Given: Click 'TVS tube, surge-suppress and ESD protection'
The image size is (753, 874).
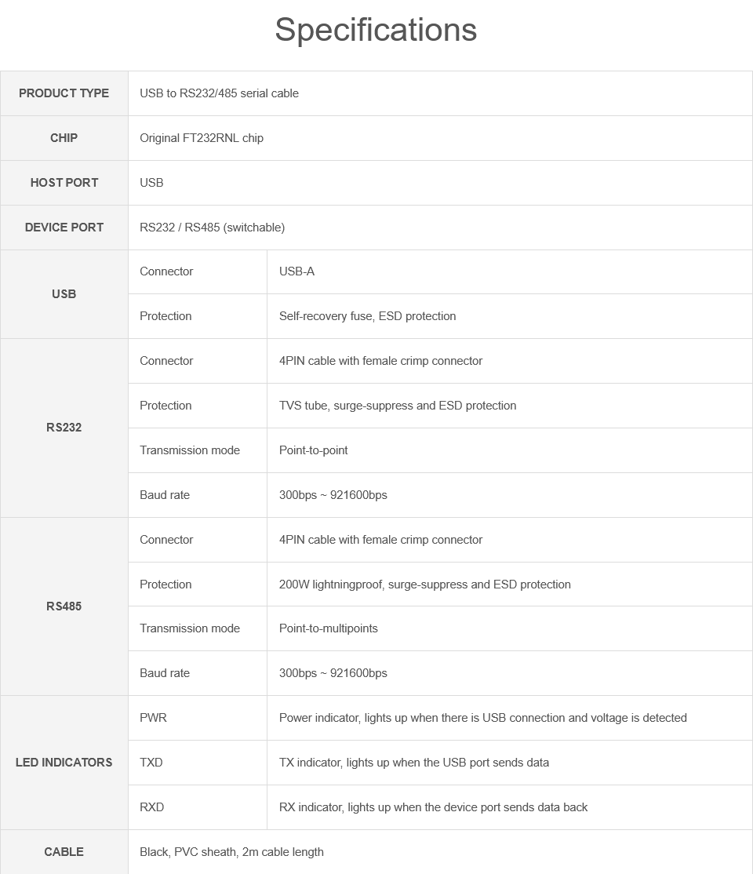Looking at the screenshot, I should tap(398, 406).
